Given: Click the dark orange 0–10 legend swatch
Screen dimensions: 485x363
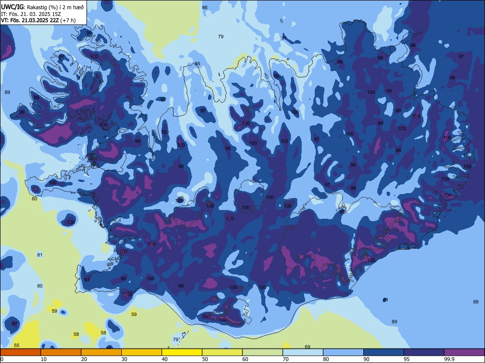Looking at the screenshot, I should pos(20,352).
